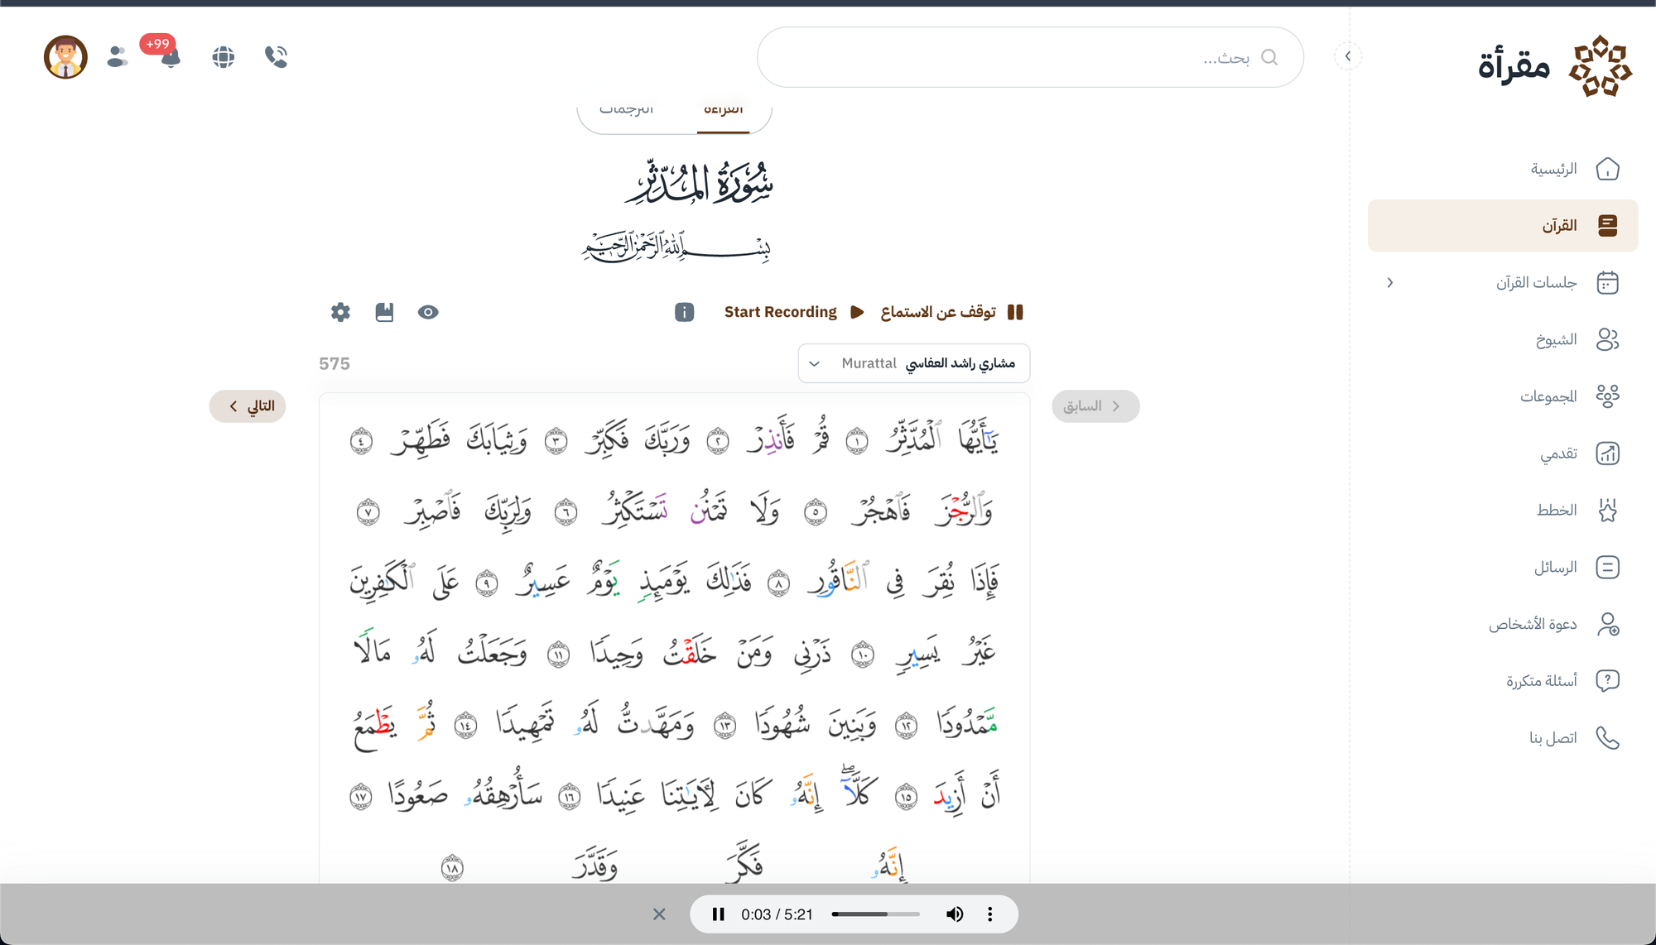The height and width of the screenshot is (945, 1656).
Task: Click the globe language icon
Action: point(223,57)
